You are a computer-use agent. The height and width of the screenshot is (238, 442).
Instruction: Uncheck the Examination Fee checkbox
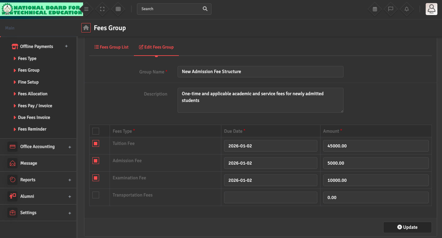[x=96, y=178]
